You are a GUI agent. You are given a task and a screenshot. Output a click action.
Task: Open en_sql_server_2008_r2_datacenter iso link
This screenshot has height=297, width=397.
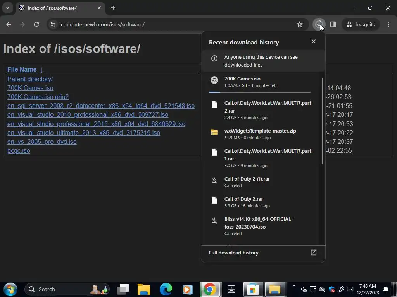pos(101,106)
